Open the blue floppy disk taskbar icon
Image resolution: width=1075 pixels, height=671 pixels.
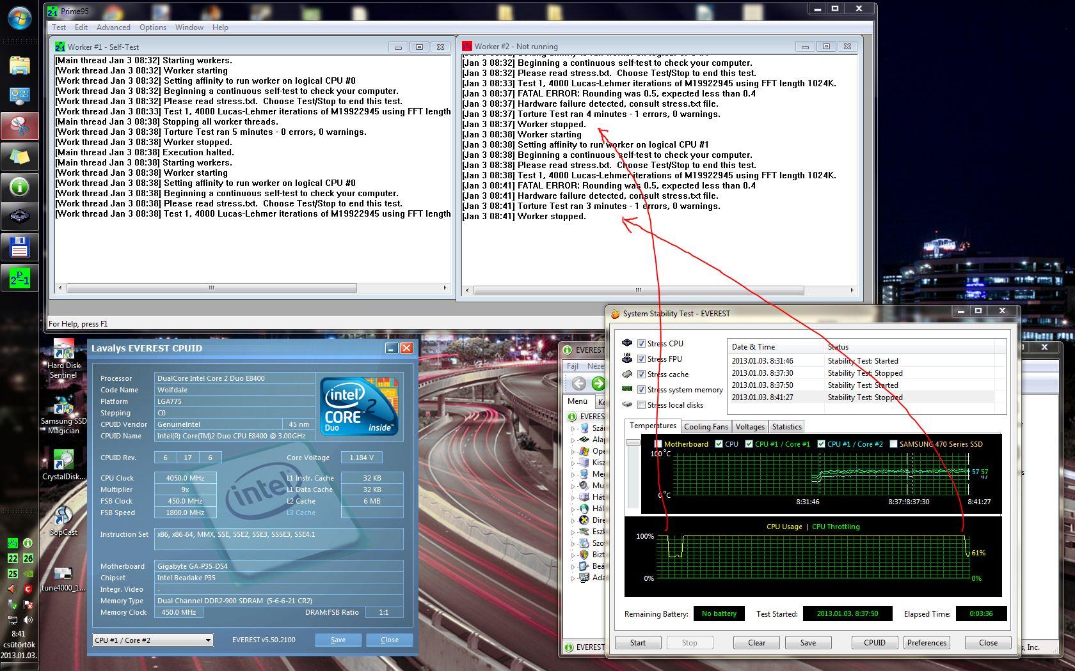click(19, 247)
